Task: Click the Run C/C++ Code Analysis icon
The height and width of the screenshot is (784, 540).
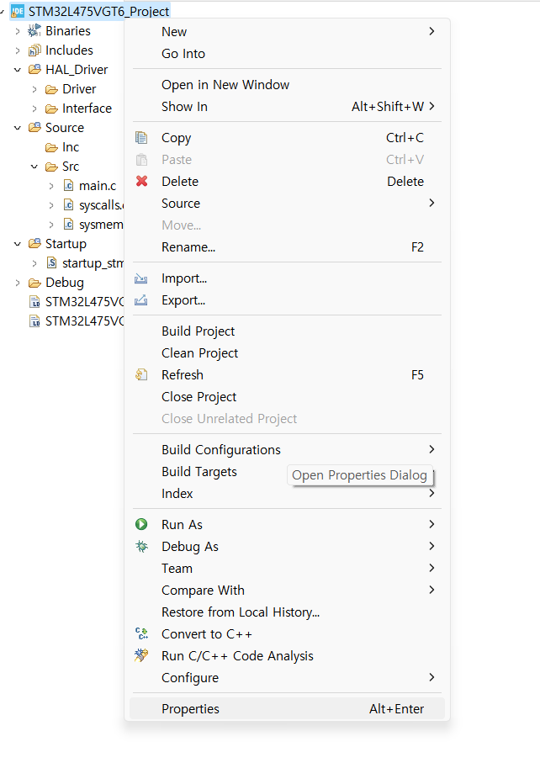Action: pos(141,655)
